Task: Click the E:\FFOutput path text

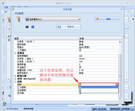Action: 12,109
